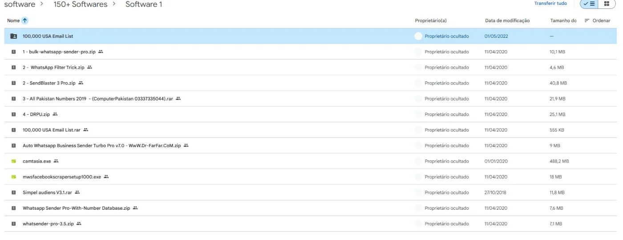Click the date 01/05/2022 in the folder row

pos(496,36)
